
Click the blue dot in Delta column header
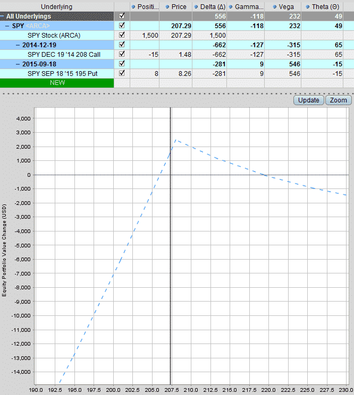(x=196, y=7)
